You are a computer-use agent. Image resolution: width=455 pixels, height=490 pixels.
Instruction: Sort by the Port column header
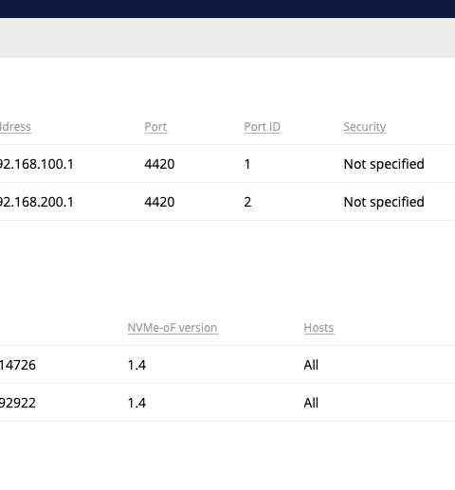tap(155, 127)
